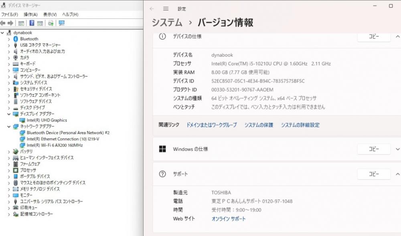The width and height of the screenshot is (401, 236).
Task: Open the システムの詳細設定 link
Action: click(x=300, y=125)
